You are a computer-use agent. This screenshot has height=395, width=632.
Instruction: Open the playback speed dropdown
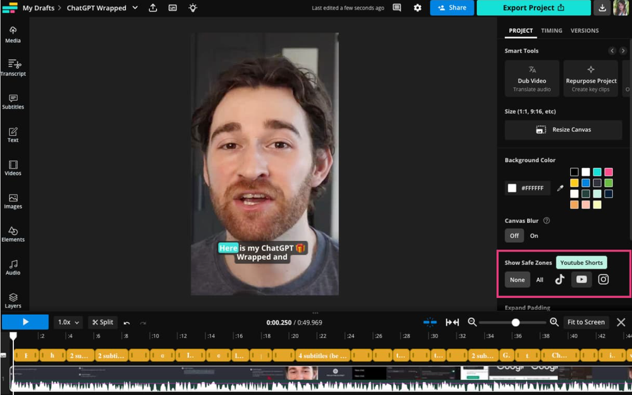[x=68, y=322]
